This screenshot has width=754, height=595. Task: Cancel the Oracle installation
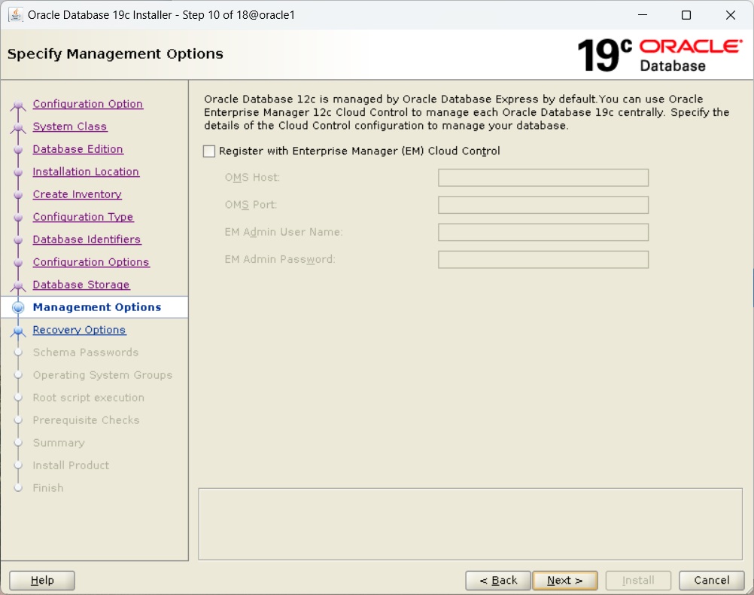(711, 581)
